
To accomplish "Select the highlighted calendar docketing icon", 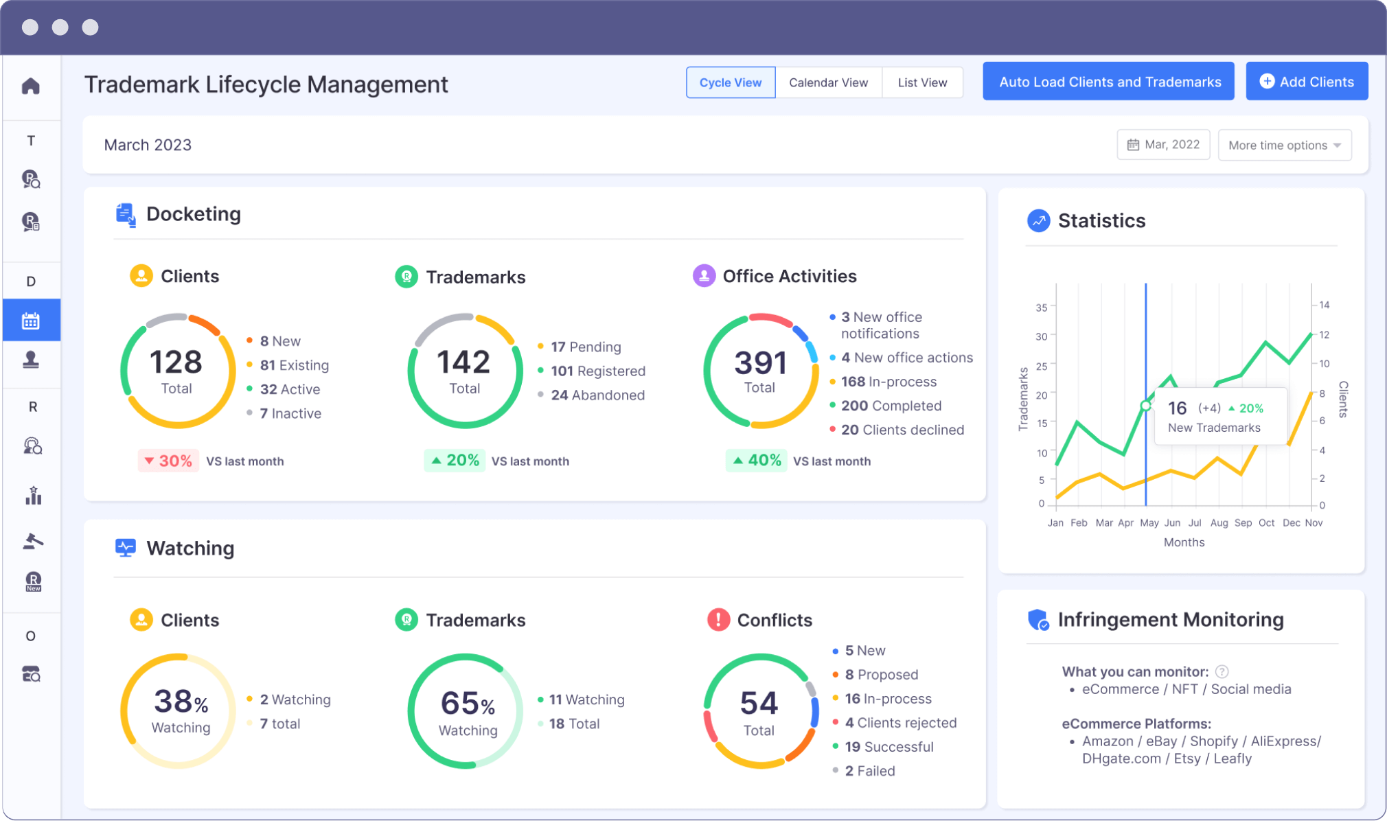I will coord(31,321).
